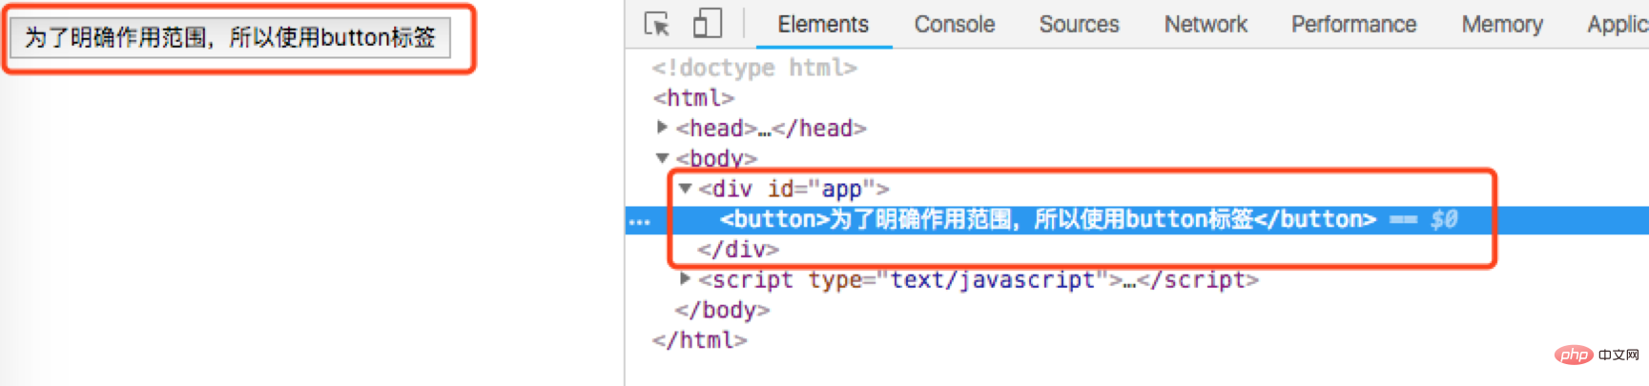The image size is (1649, 386).
Task: Select the <div id="app"> row text
Action: (x=794, y=189)
